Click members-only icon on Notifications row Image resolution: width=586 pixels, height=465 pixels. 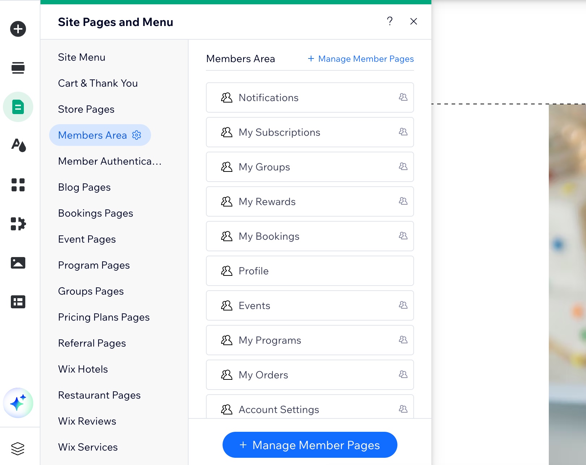pos(403,97)
